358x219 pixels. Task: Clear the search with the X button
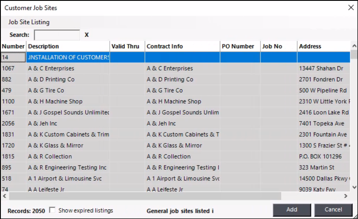[87, 35]
